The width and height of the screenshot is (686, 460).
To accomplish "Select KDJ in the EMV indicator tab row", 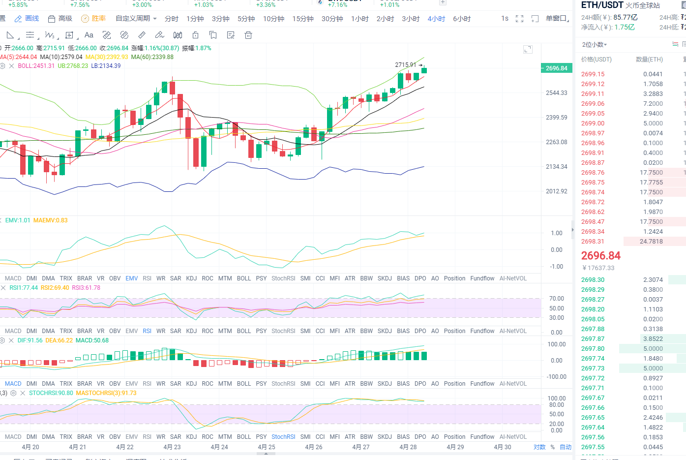I will point(191,278).
